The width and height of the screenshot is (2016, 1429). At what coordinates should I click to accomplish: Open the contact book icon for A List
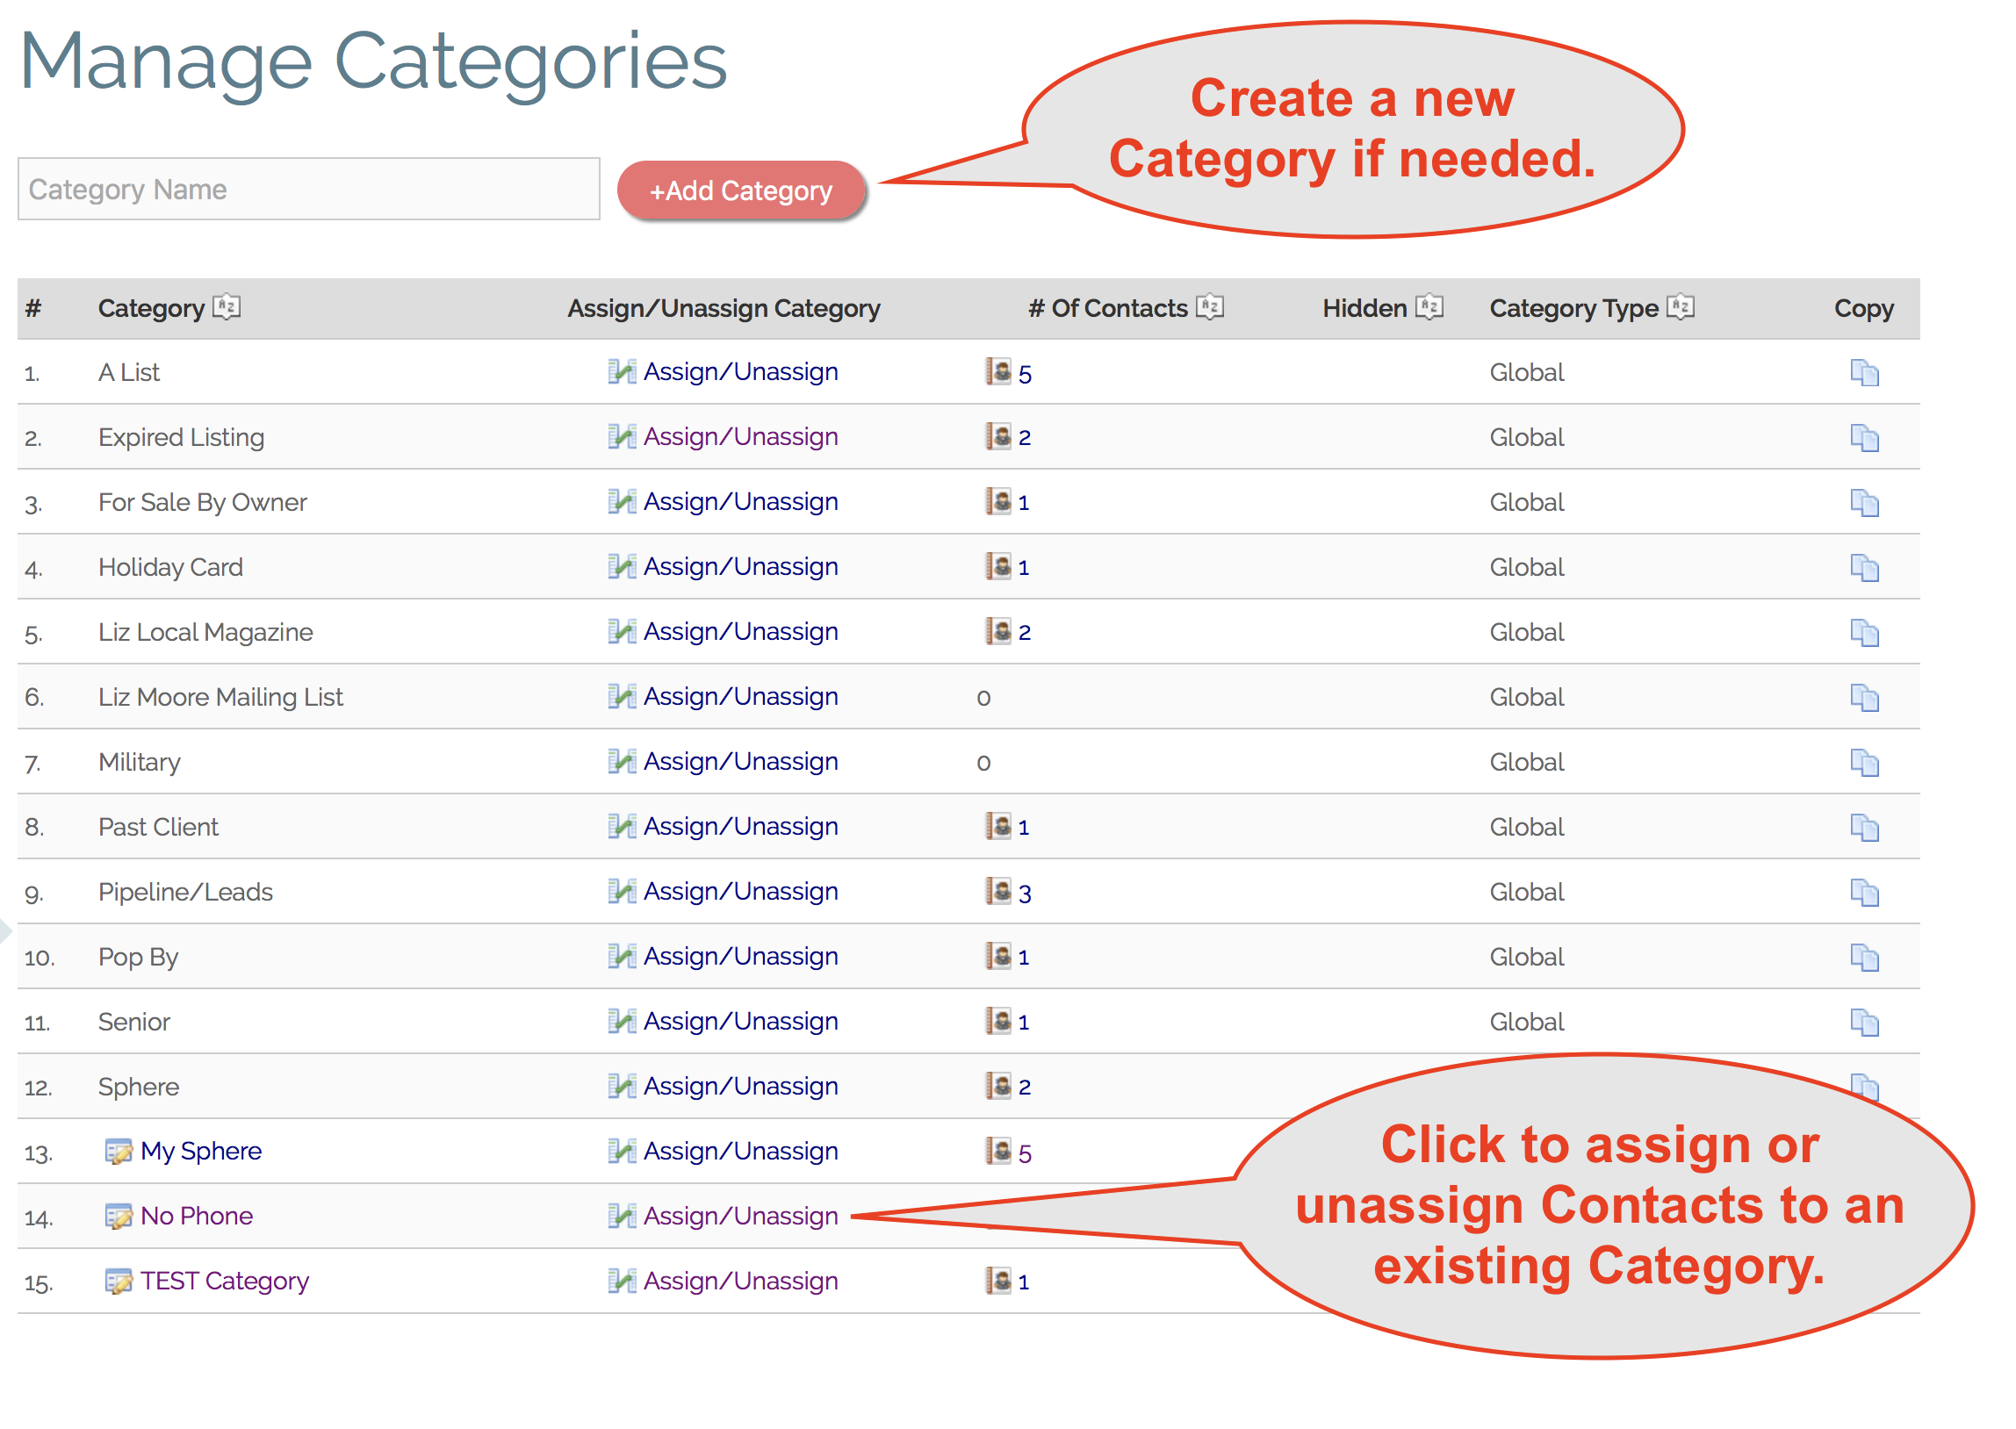point(998,372)
